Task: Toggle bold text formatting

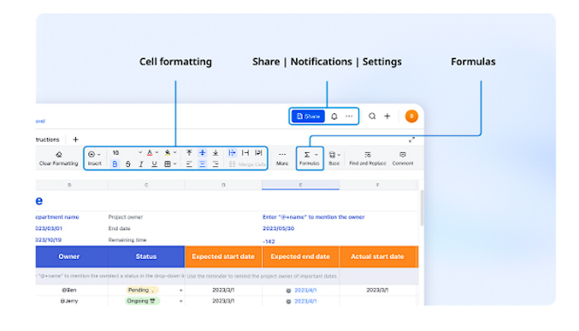Action: point(115,164)
